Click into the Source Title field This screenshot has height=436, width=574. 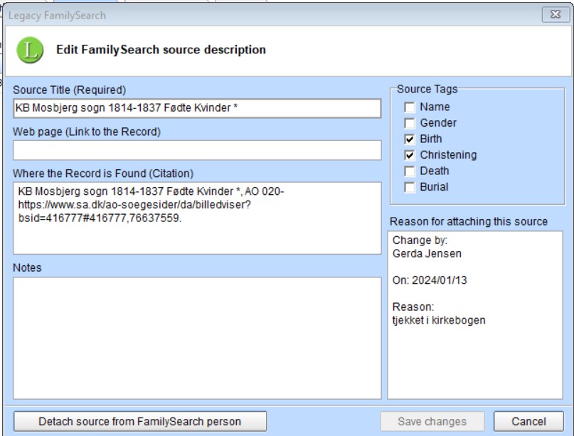click(x=197, y=108)
